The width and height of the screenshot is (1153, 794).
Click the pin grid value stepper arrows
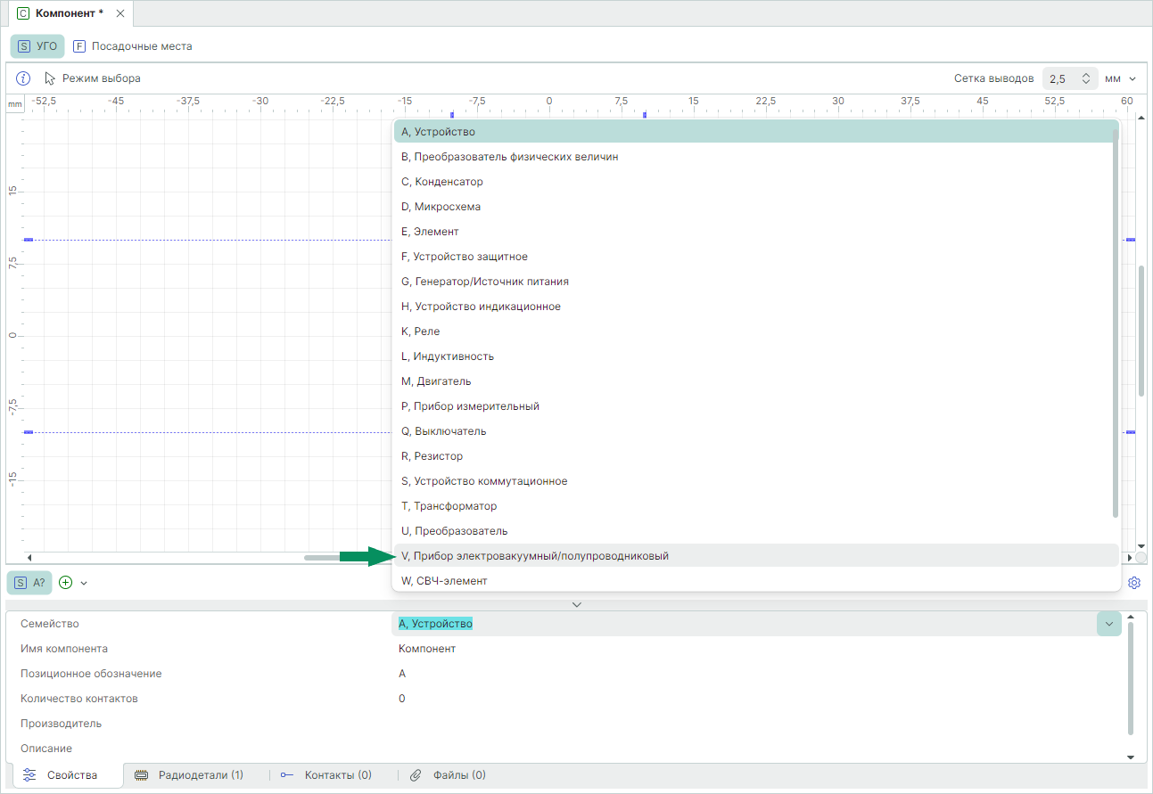(1085, 78)
